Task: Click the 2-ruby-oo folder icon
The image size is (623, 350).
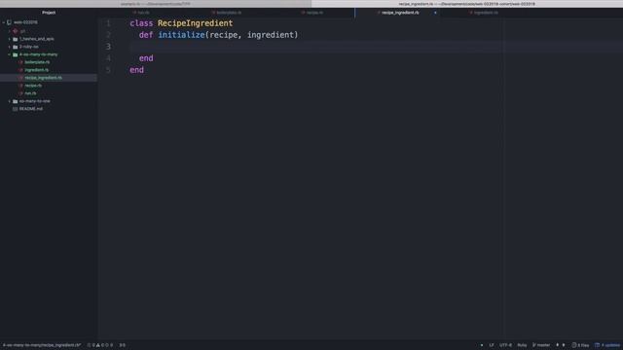Action: pyautogui.click(x=16, y=47)
